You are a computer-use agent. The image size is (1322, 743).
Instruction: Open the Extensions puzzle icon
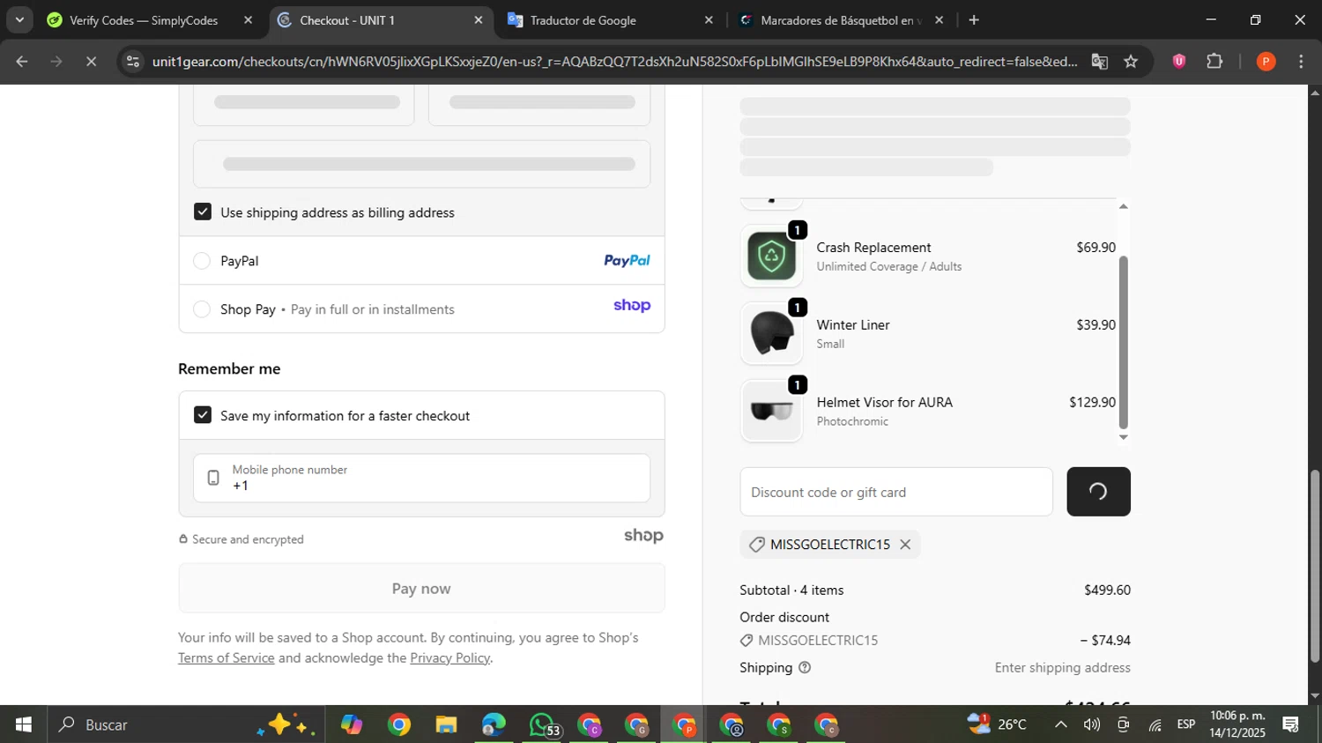click(1214, 62)
